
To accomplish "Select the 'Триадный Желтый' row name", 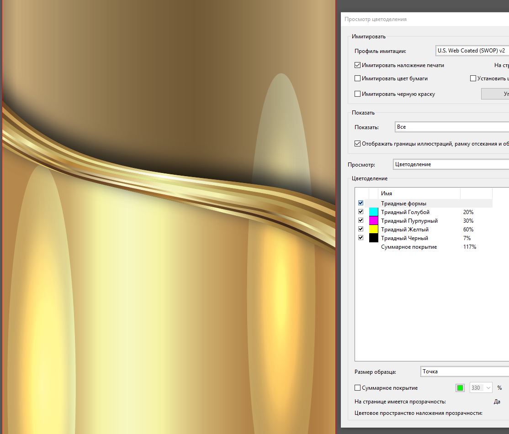I will click(x=405, y=230).
